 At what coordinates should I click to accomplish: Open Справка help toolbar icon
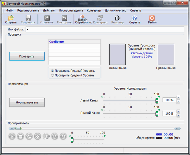pyautogui.click(x=135, y=20)
